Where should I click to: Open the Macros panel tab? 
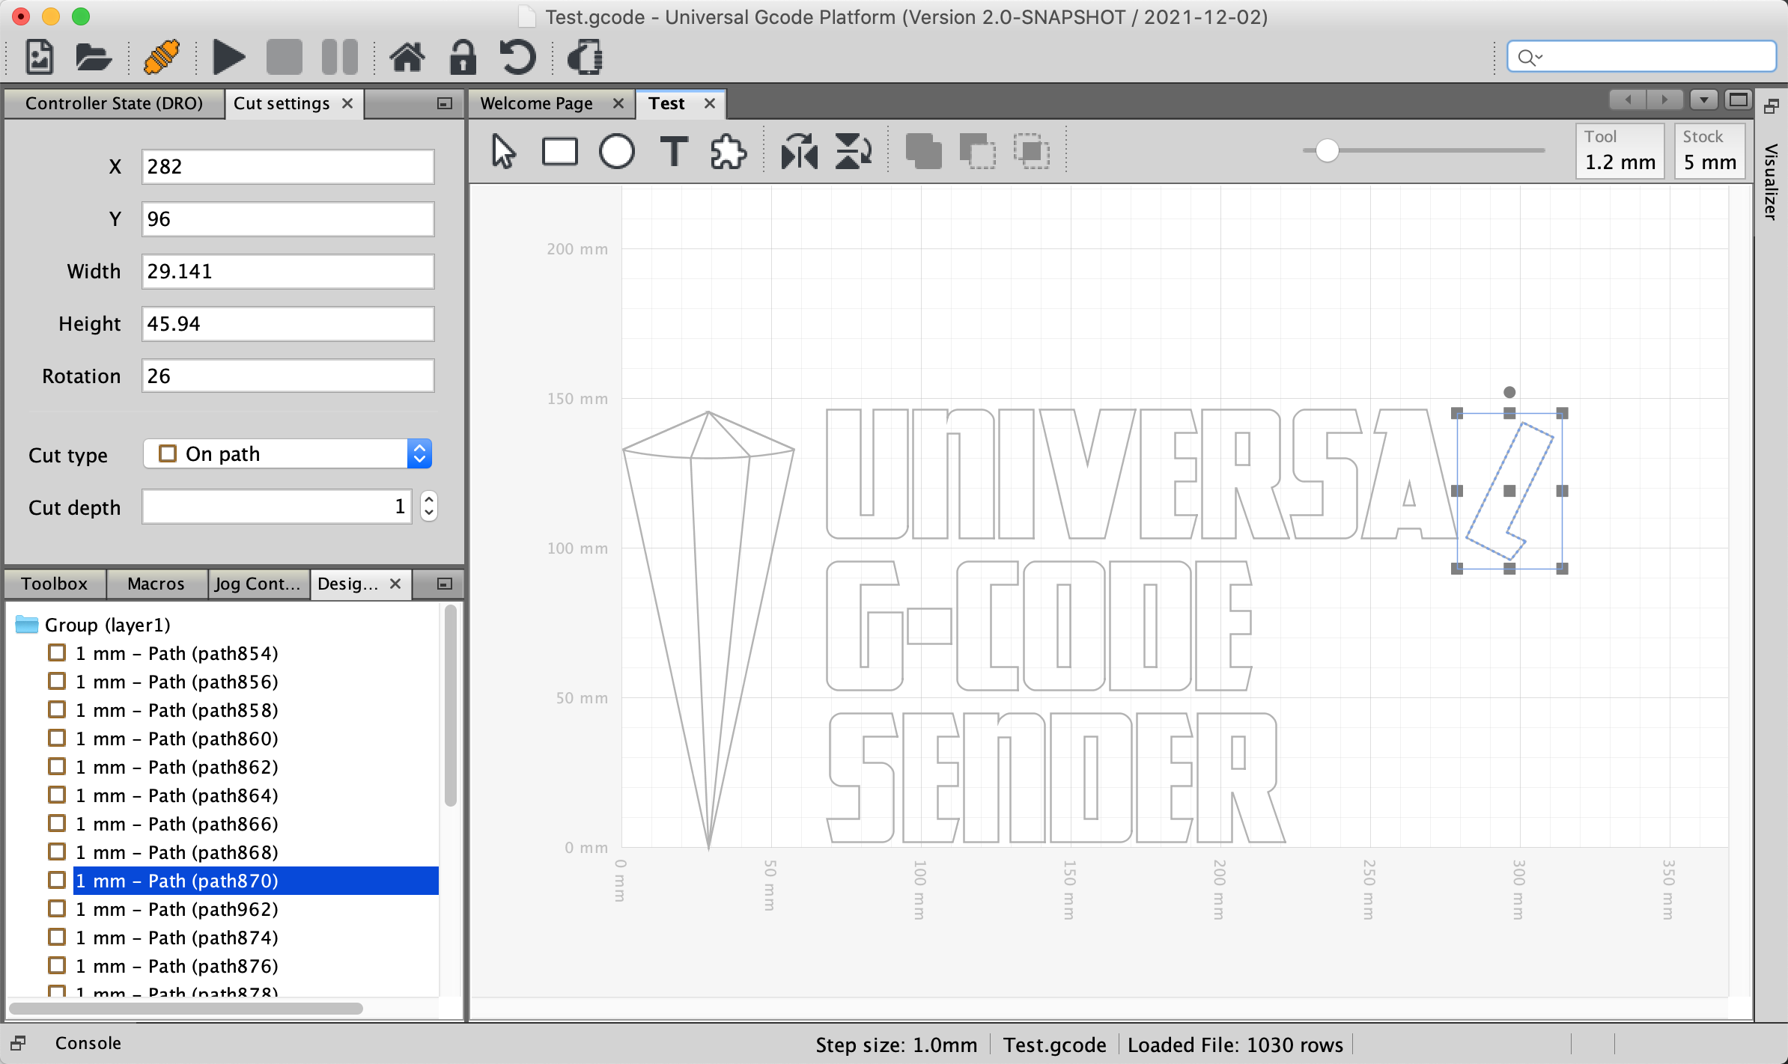(x=156, y=584)
